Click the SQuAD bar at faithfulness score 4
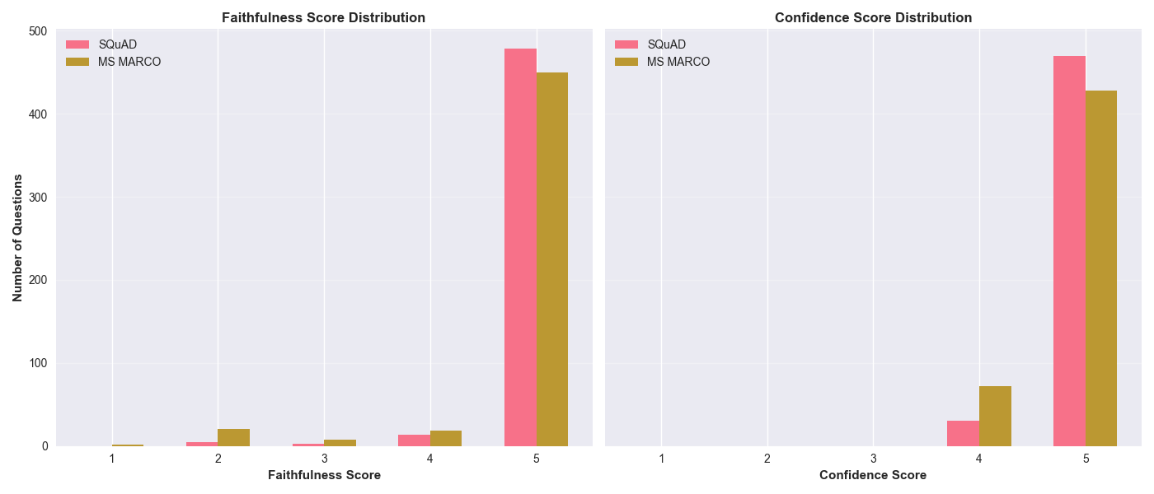This screenshot has height=494, width=1154. click(414, 440)
